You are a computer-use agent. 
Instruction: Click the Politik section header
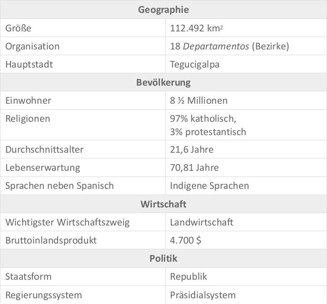pyautogui.click(x=163, y=258)
